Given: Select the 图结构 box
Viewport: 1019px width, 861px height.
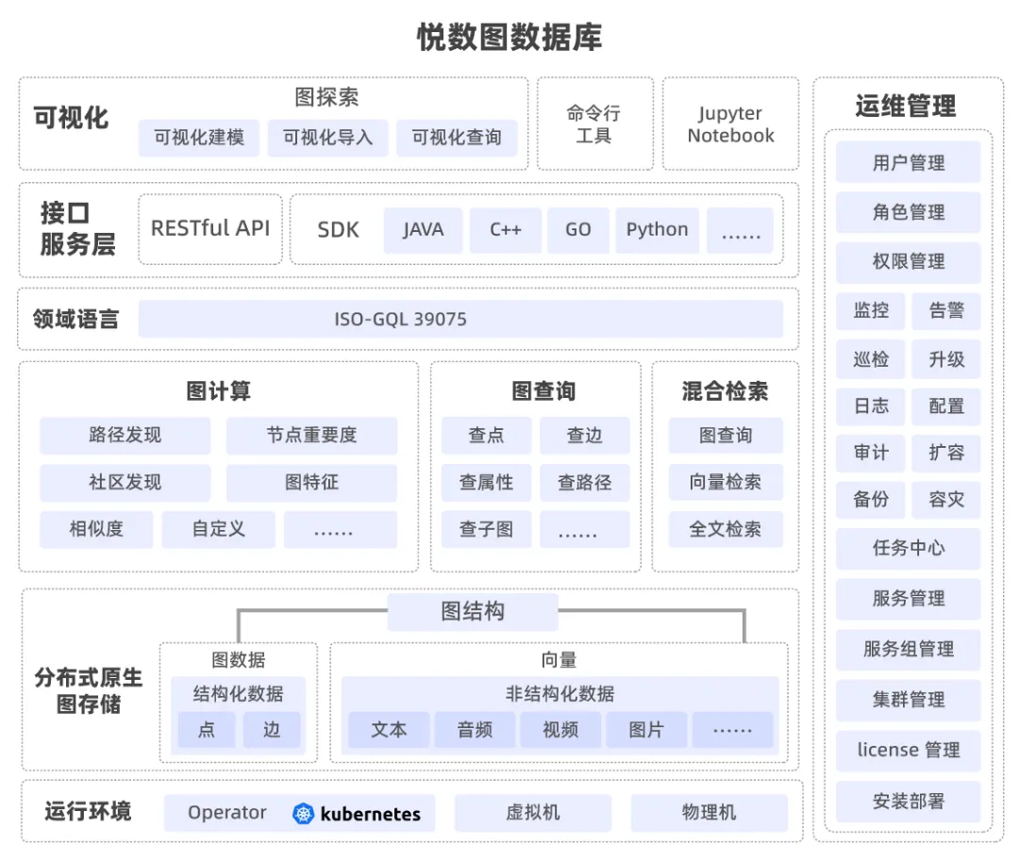Looking at the screenshot, I should (x=473, y=611).
